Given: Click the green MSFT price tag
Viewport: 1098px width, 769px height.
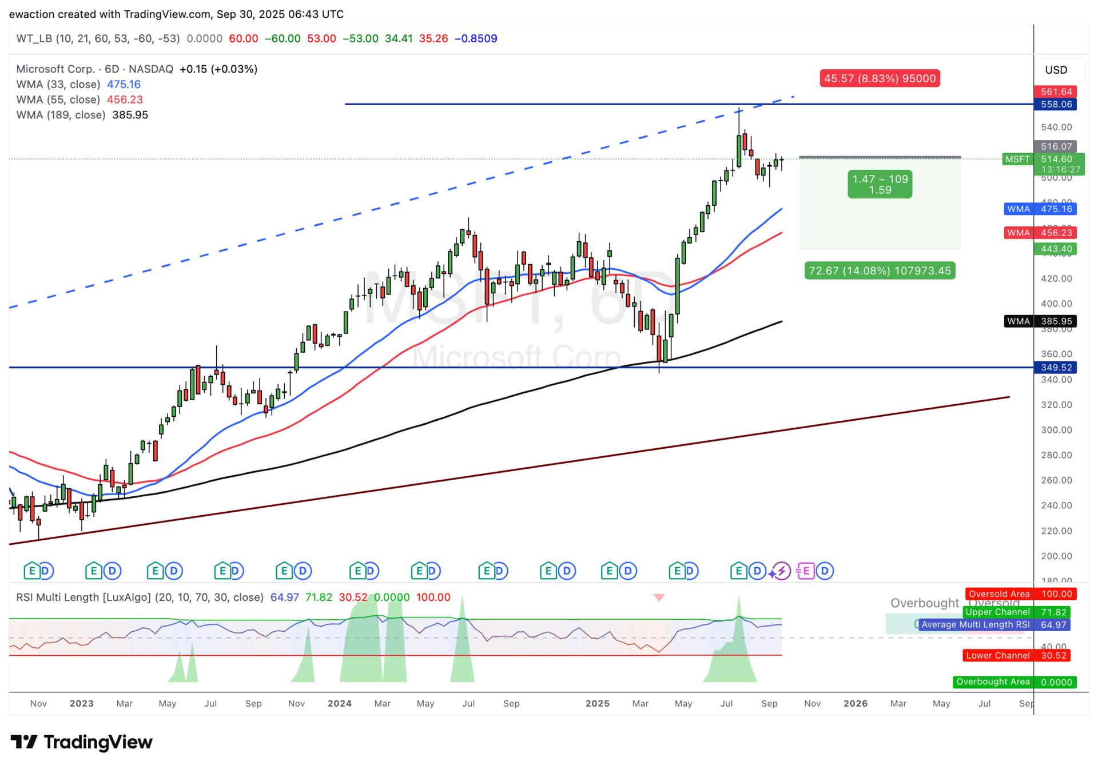Looking at the screenshot, I should point(1017,160).
